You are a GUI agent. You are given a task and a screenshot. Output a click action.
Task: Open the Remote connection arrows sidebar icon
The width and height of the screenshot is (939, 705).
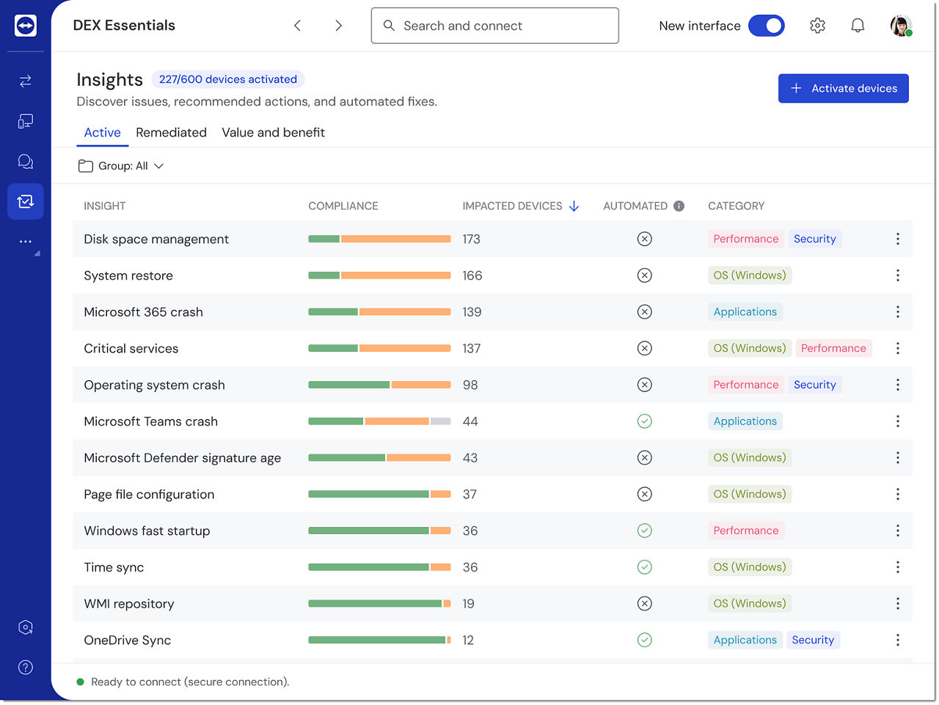[x=26, y=81]
